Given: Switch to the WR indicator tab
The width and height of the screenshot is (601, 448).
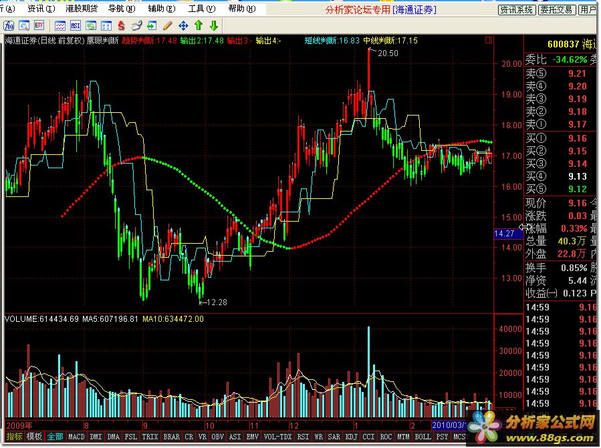Looking at the screenshot, I should (x=318, y=437).
